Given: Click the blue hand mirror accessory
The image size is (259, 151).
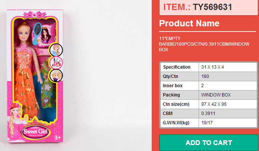Looking at the screenshot, I should [x=38, y=29].
